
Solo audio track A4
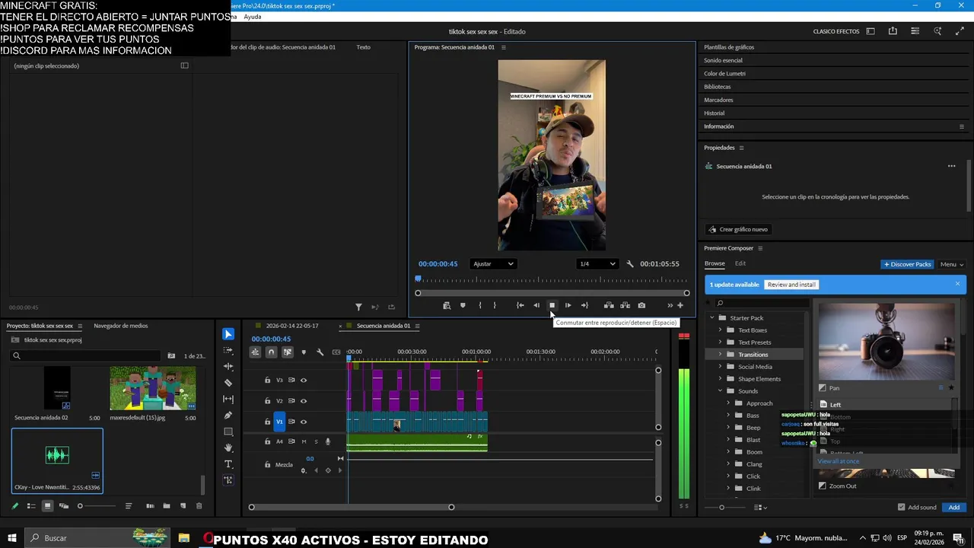pyautogui.click(x=316, y=441)
